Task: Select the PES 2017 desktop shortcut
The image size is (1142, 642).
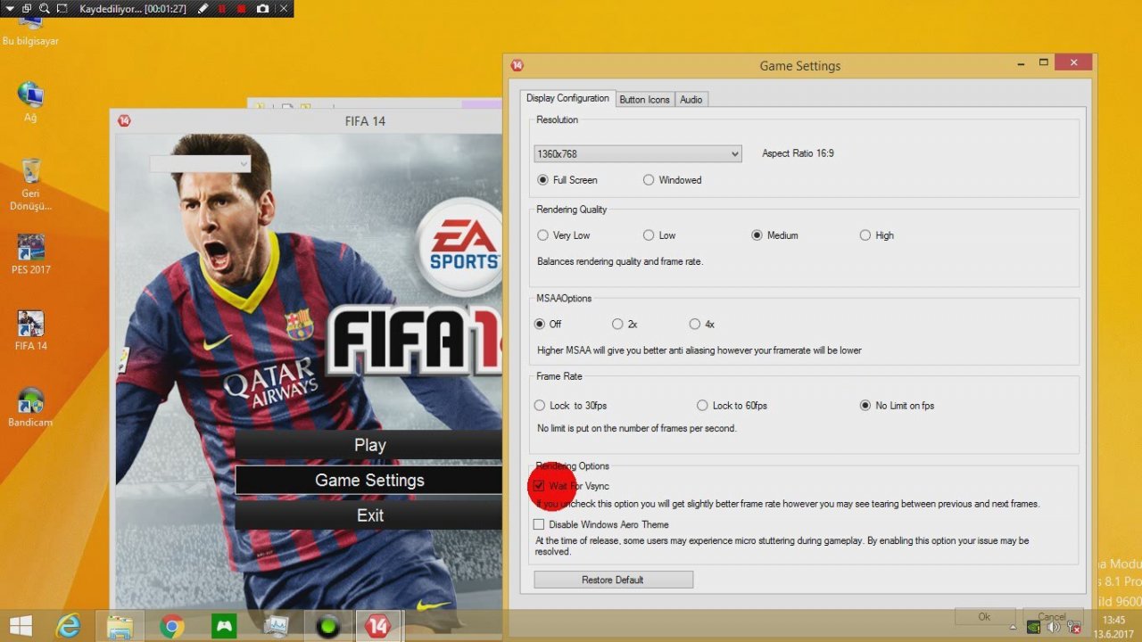Action: point(30,254)
